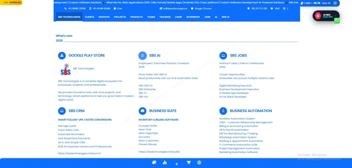Open the user profile icon in bottom bar
The height and width of the screenshot is (168, 352).
click(199, 163)
